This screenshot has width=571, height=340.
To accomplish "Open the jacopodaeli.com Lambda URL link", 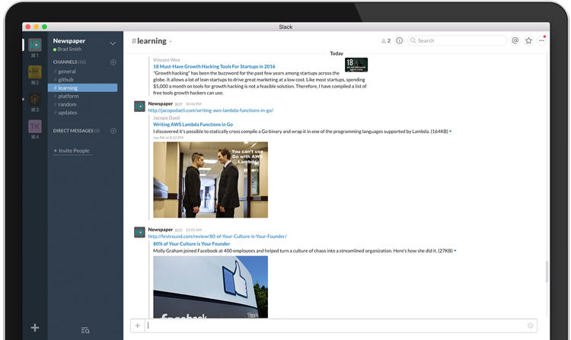I will click(x=210, y=110).
